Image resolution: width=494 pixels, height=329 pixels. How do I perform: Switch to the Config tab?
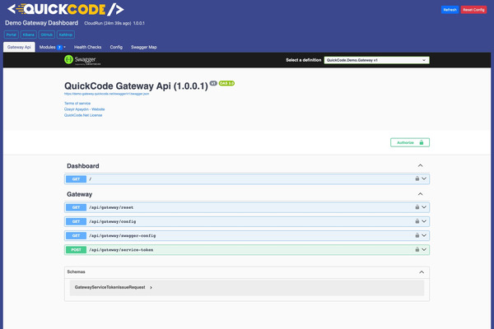point(116,47)
